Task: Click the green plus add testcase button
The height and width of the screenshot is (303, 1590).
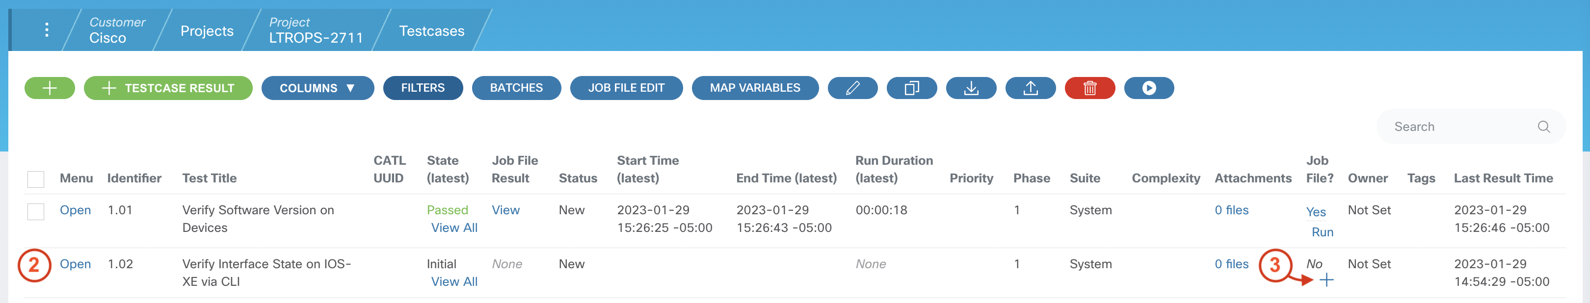Action: tap(50, 88)
